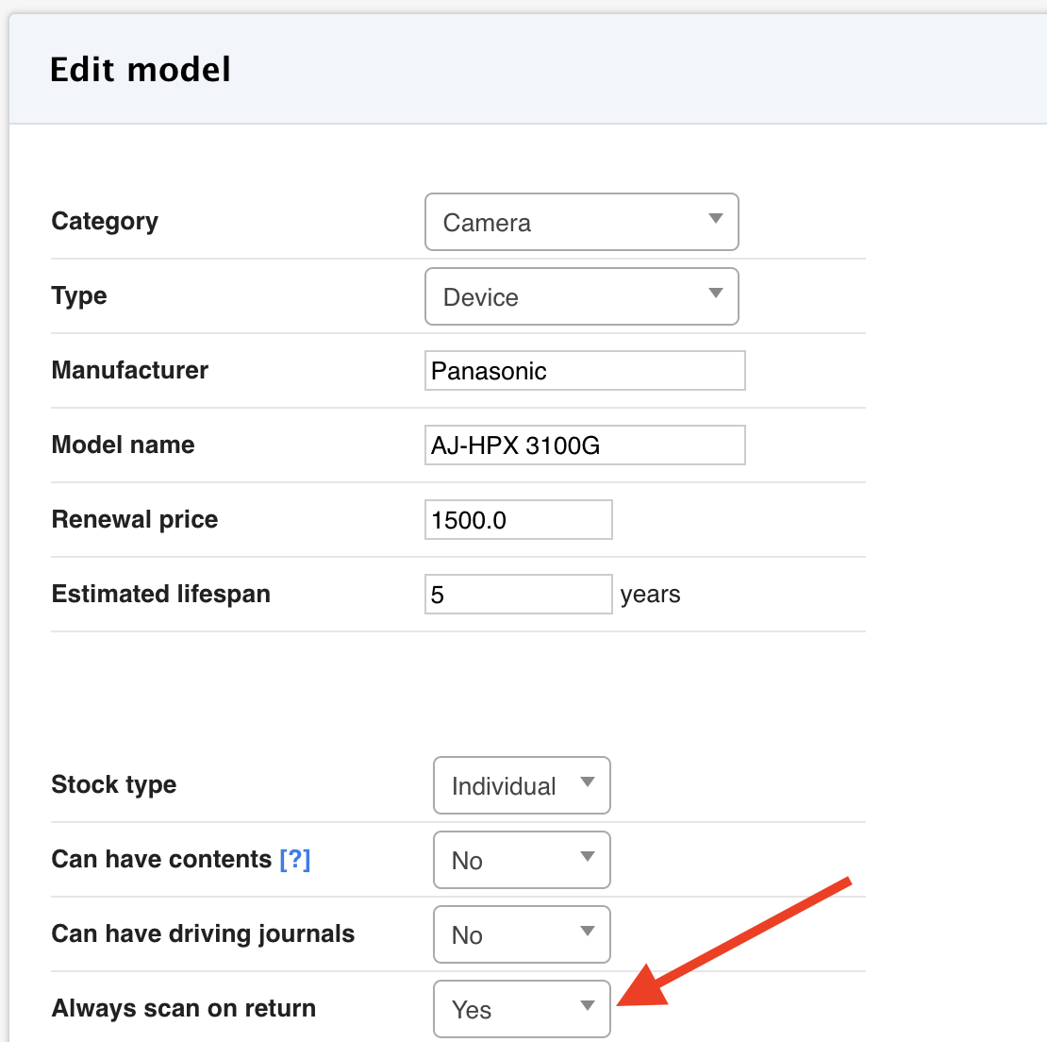This screenshot has width=1047, height=1042.
Task: Open the Stock type dropdown
Action: coord(522,785)
